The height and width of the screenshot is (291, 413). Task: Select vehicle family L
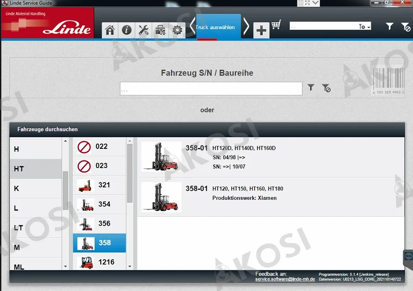(x=36, y=208)
